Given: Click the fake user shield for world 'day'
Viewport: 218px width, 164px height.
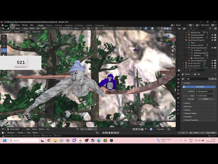Looking at the screenshot, I should 210,79.
